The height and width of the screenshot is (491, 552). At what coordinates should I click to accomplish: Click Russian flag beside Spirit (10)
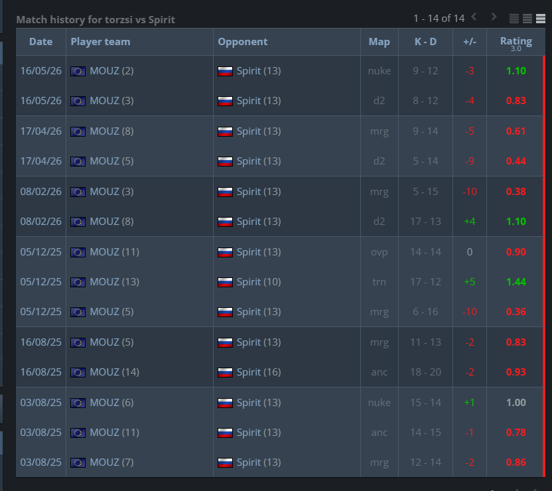225,283
